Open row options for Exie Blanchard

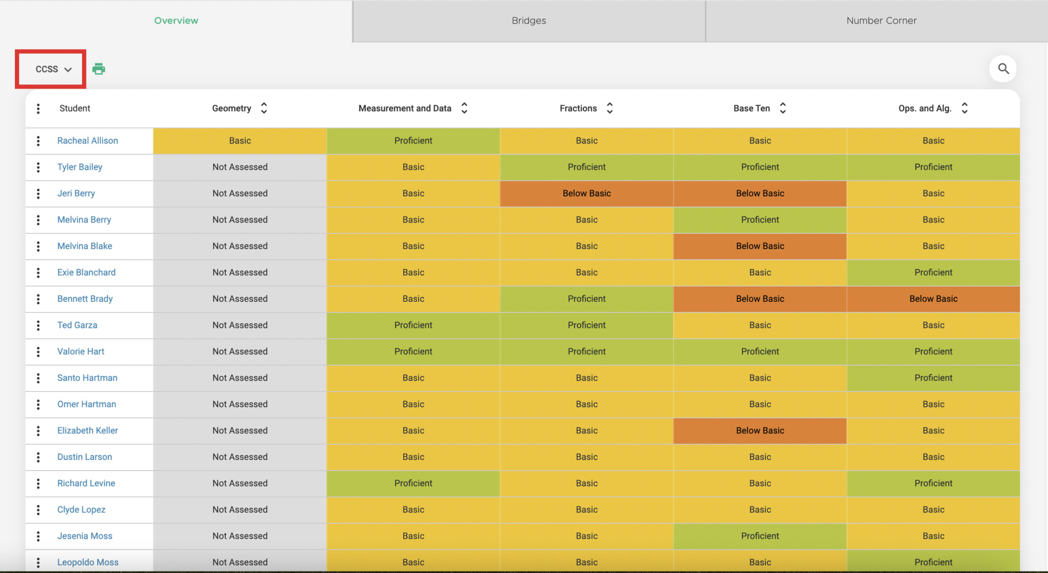point(38,273)
